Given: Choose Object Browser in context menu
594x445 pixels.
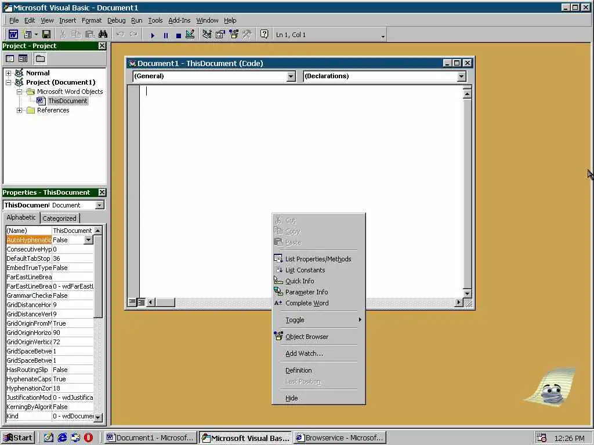Looking at the screenshot, I should point(318,337).
